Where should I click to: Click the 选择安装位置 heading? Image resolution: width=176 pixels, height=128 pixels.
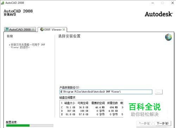69,36
